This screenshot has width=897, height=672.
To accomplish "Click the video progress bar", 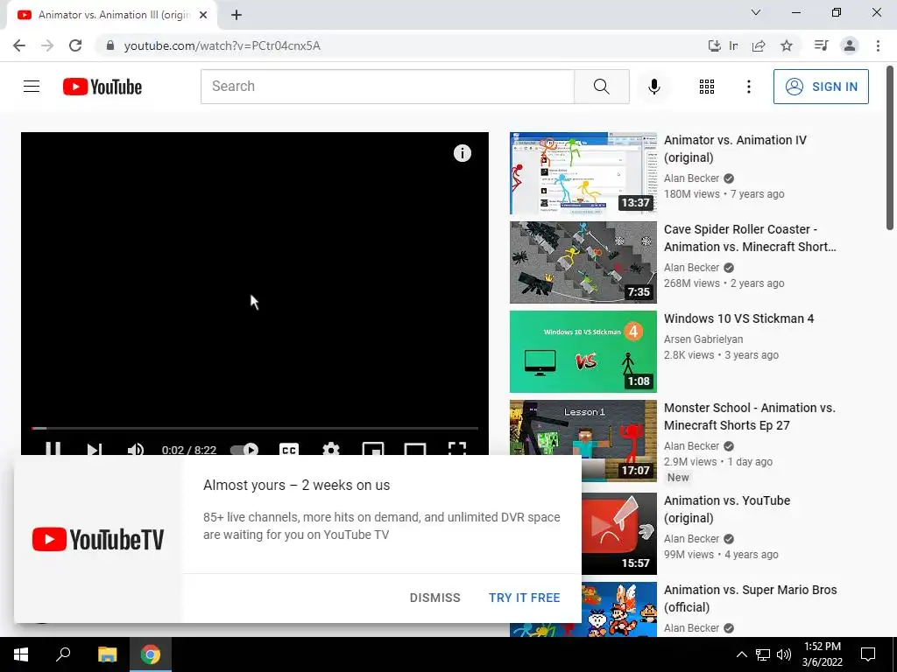I will pyautogui.click(x=255, y=427).
